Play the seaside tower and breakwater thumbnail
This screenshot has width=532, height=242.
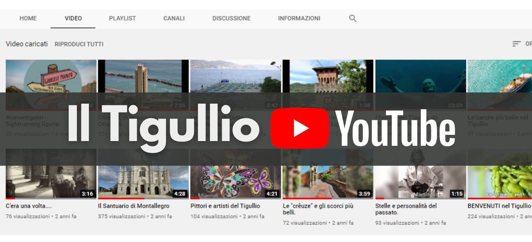tap(143, 85)
